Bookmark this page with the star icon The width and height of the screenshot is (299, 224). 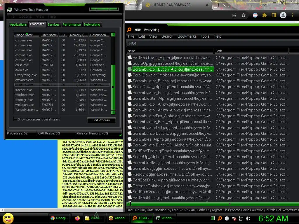click(x=244, y=15)
